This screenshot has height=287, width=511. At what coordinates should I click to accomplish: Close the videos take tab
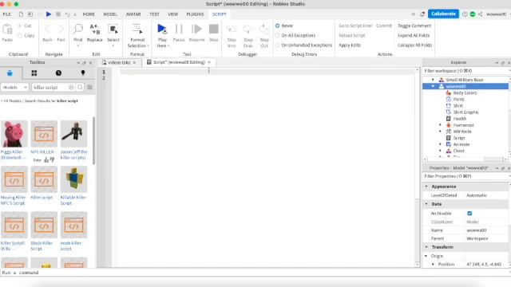tap(134, 62)
